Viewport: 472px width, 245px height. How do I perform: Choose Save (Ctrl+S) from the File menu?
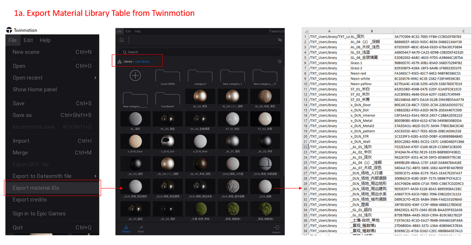(52, 103)
